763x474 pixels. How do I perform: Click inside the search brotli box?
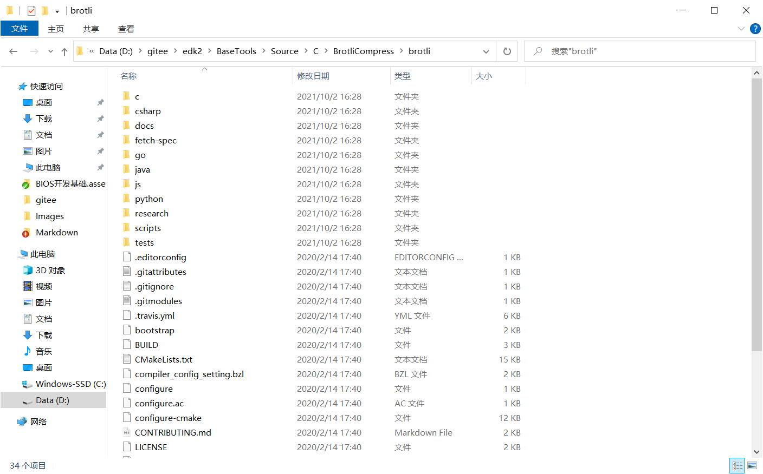click(x=623, y=50)
